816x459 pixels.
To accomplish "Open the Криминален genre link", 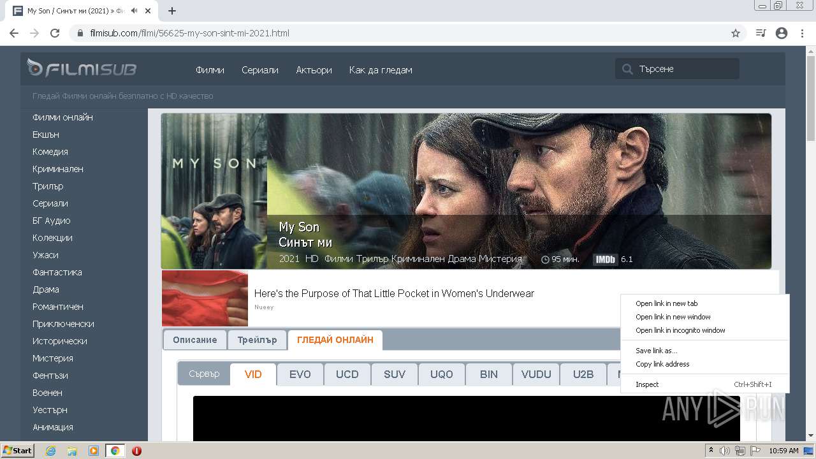I will (x=58, y=169).
